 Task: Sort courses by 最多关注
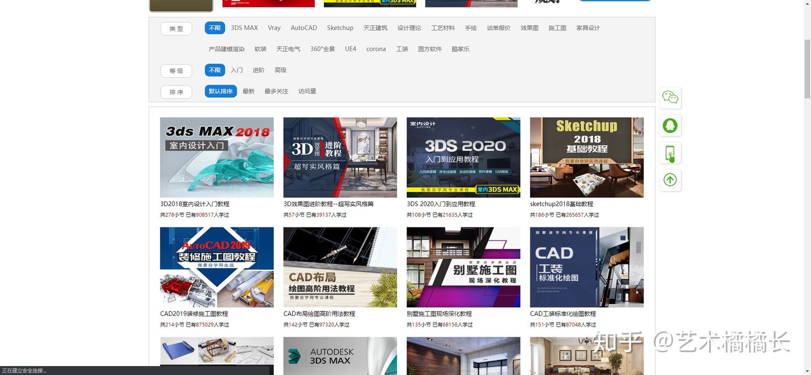coord(276,91)
